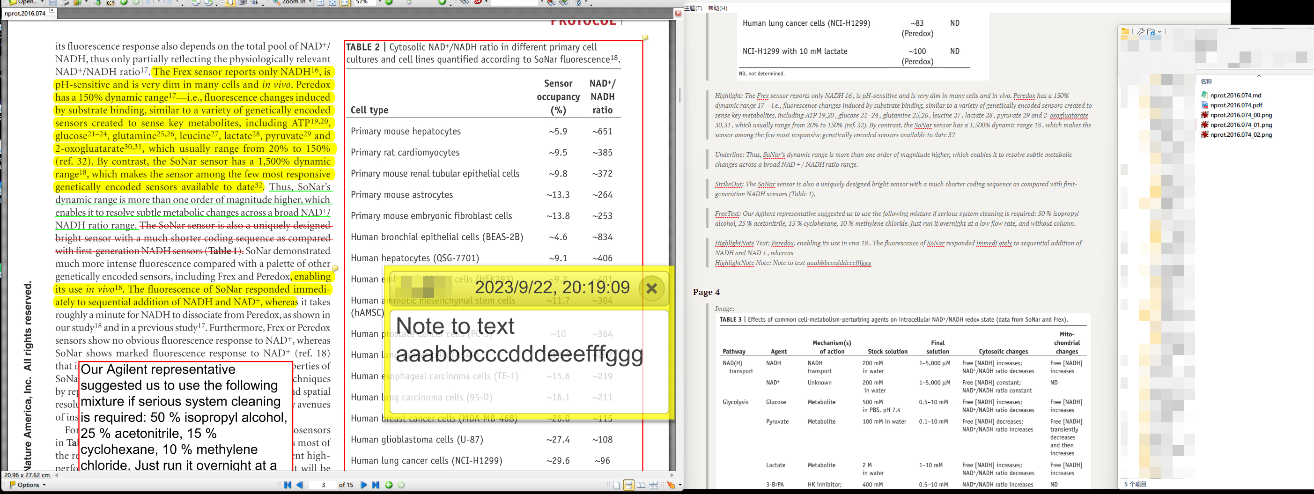This screenshot has height=494, width=1314.
Task: Open the 主题(T) menu
Action: pos(693,8)
